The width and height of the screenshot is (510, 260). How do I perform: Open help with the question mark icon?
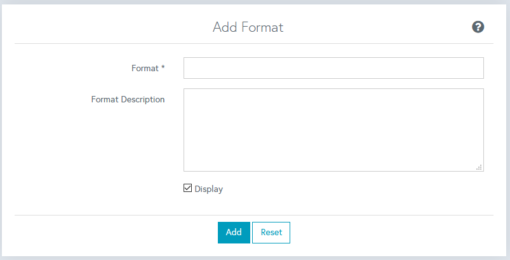click(478, 27)
